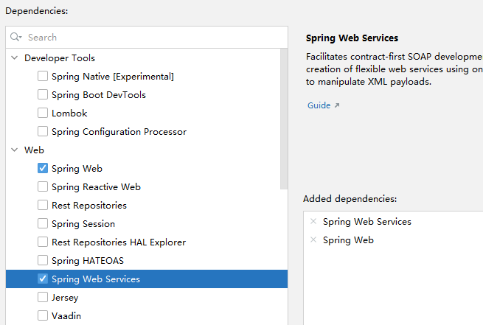
Task: Highlight the Spring Session row label
Action: point(83,224)
